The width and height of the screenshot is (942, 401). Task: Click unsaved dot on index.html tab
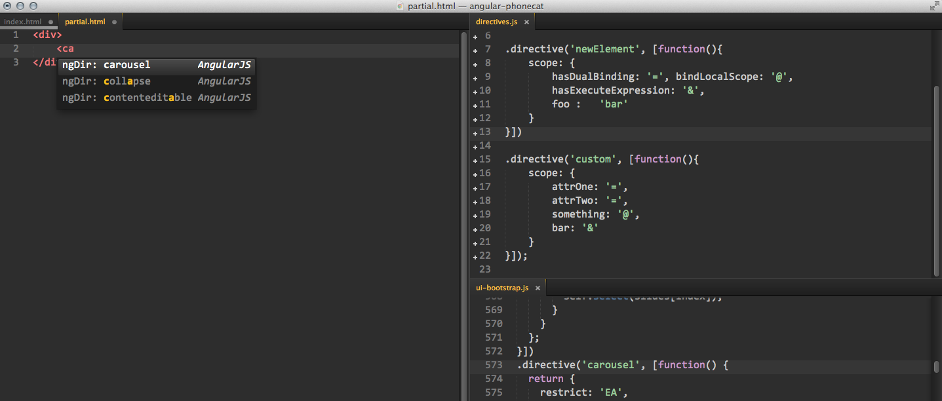pyautogui.click(x=50, y=22)
